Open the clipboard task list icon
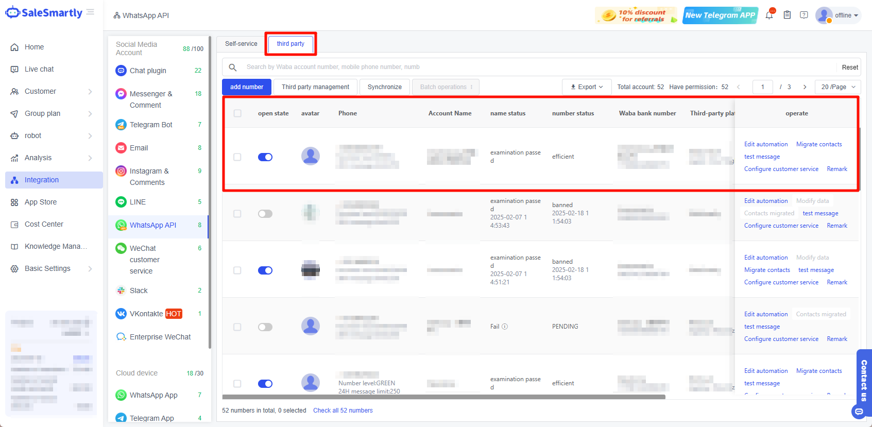The image size is (872, 427). tap(787, 15)
